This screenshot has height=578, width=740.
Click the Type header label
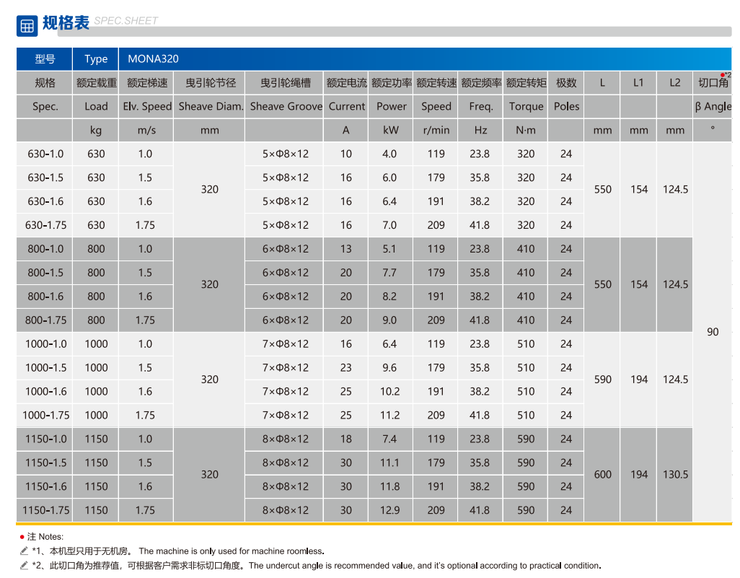click(96, 59)
